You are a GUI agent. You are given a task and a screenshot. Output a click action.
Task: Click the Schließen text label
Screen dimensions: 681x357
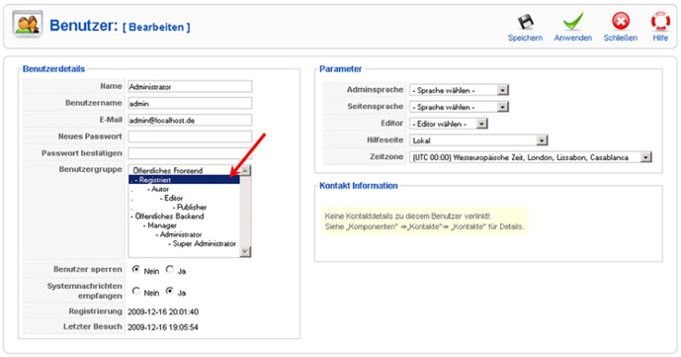621,38
